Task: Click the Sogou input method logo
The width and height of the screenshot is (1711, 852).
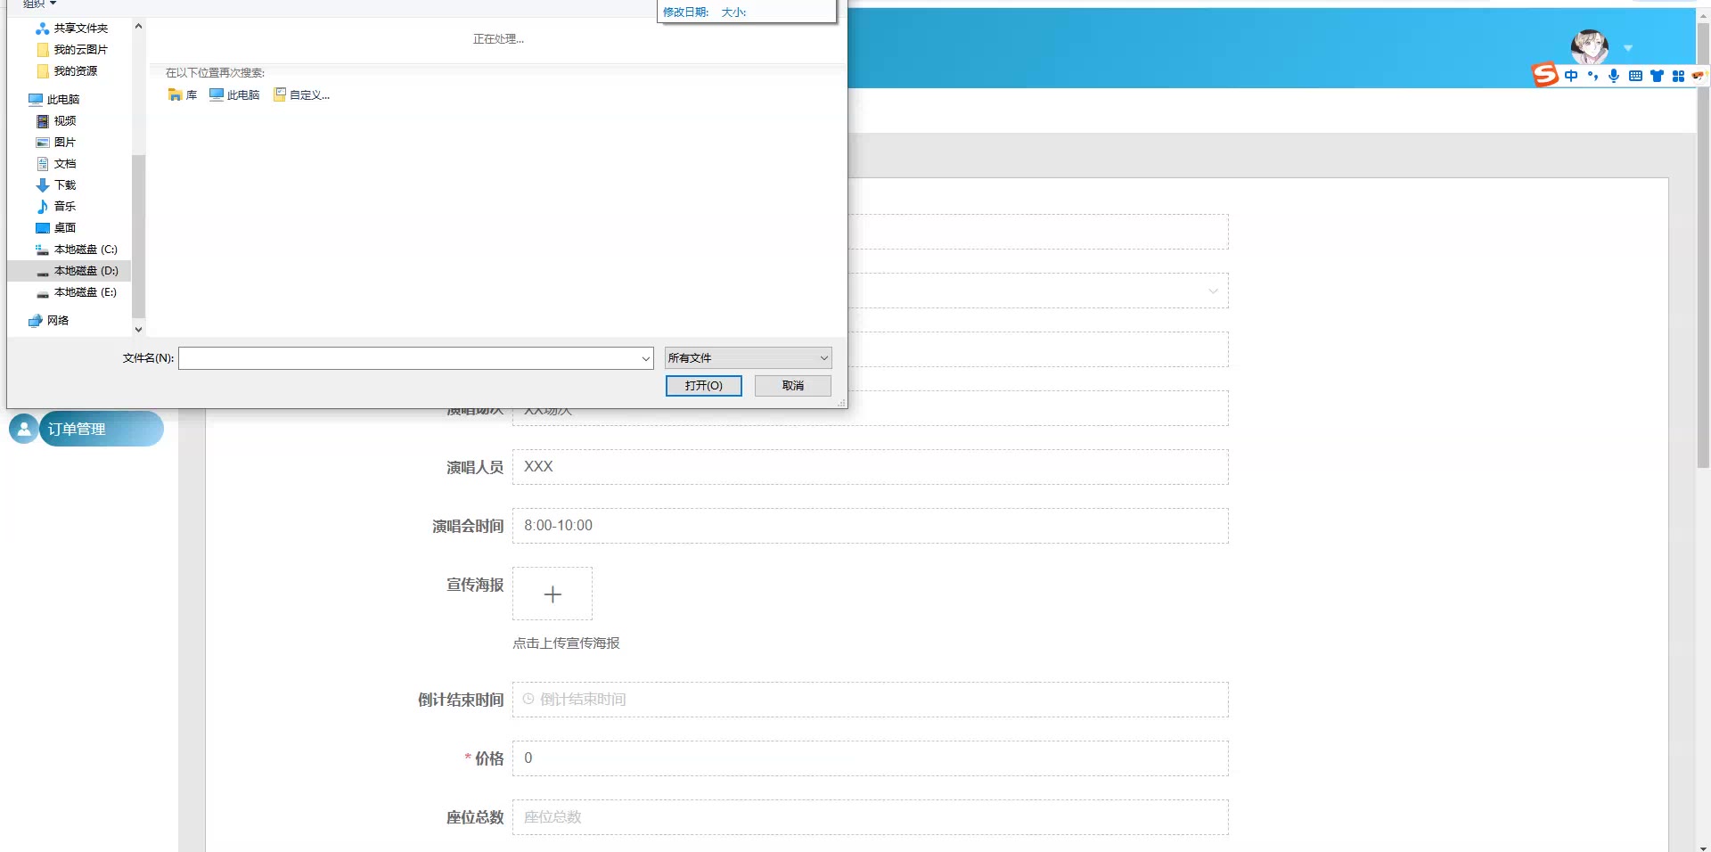Action: click(1544, 75)
